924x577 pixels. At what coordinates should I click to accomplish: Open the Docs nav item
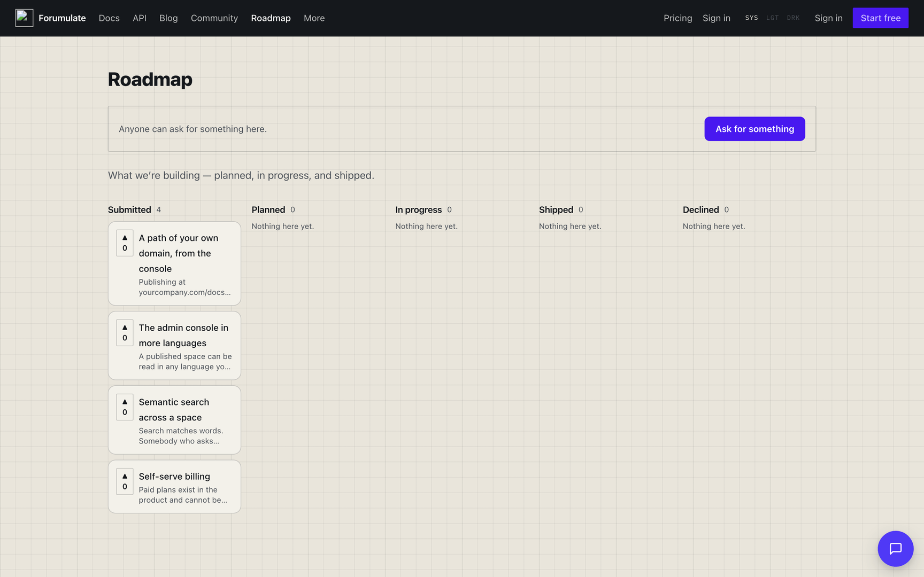(109, 18)
